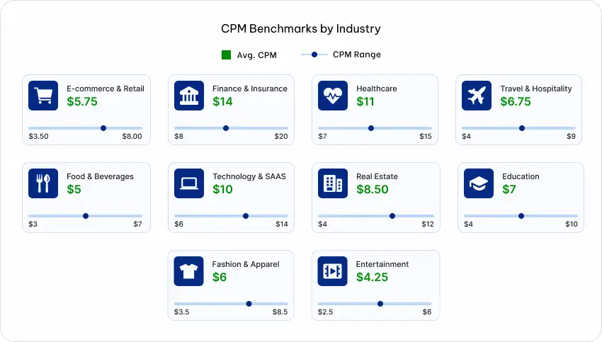Click the $3.50 minimum in E-commerce card
602x342 pixels.
[x=38, y=136]
